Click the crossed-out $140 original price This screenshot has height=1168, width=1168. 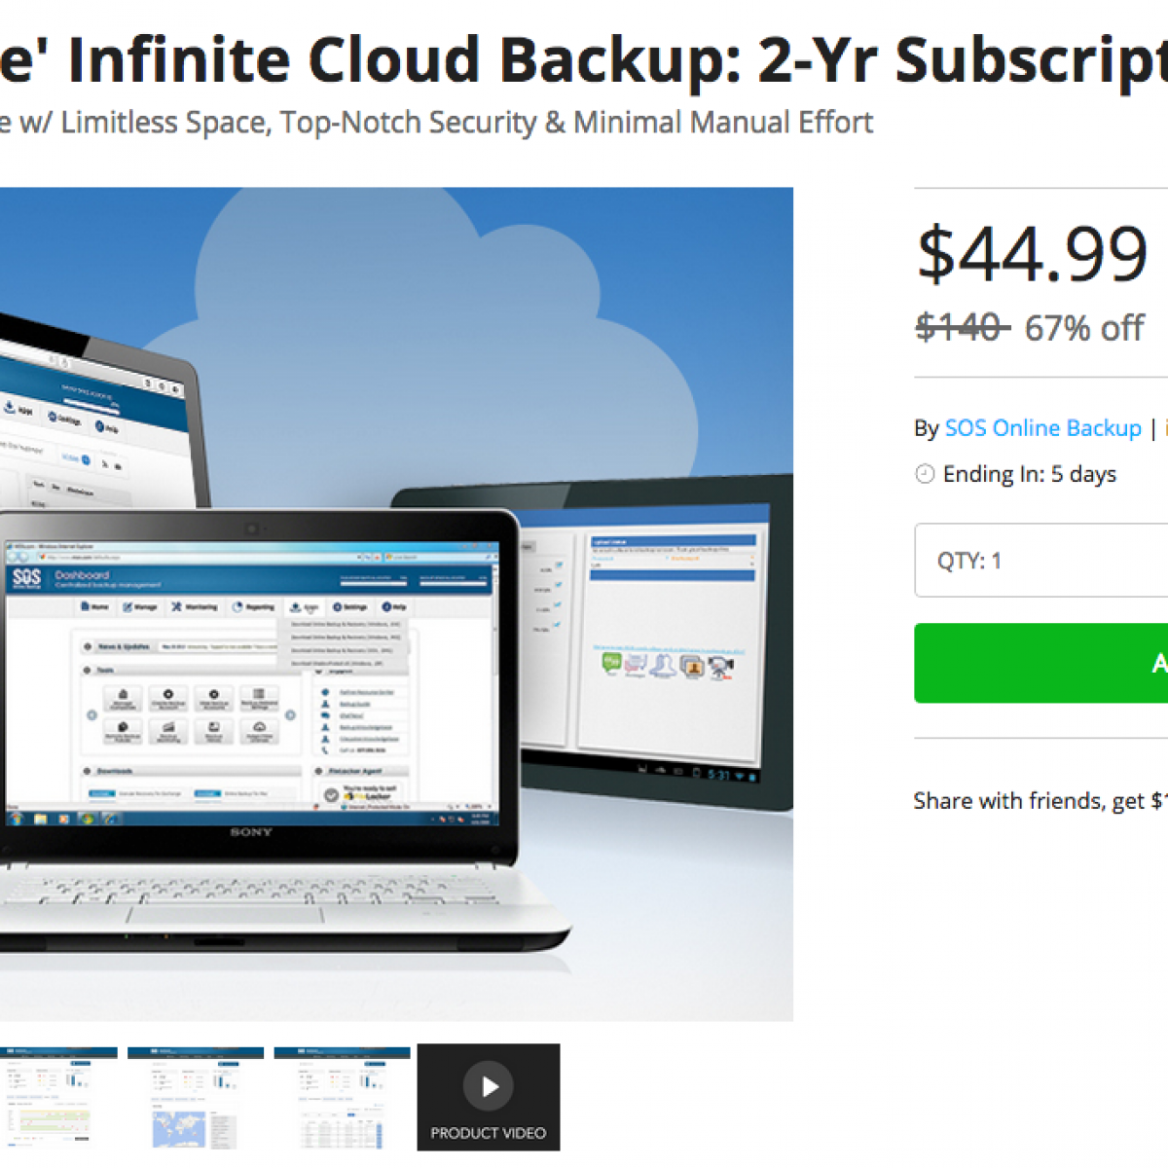point(961,328)
